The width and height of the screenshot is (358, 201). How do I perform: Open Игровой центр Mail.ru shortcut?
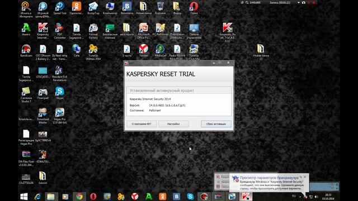coord(43,9)
